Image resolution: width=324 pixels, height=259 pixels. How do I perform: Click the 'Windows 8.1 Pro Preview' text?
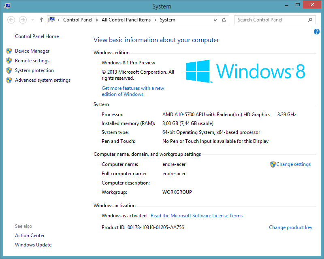(x=128, y=63)
